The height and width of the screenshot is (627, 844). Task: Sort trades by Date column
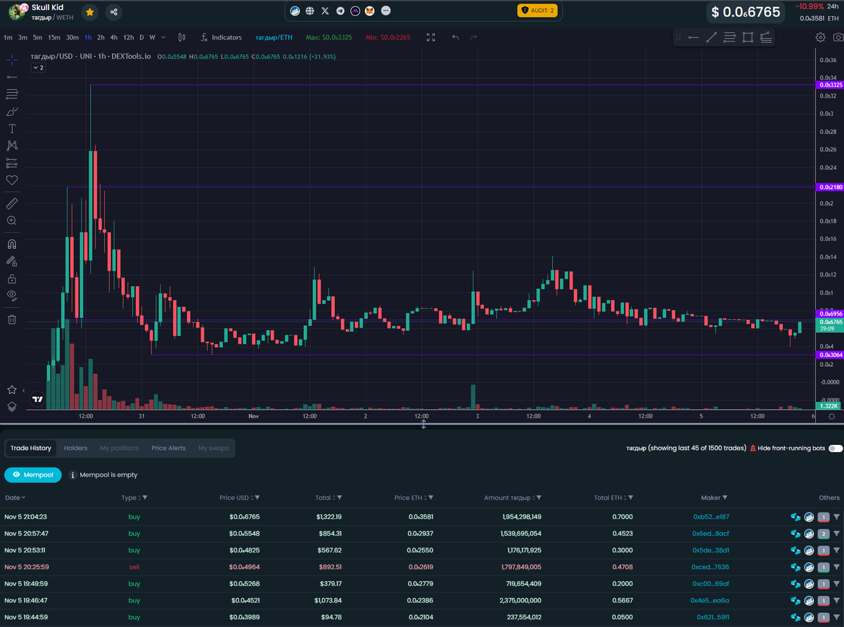(x=15, y=498)
